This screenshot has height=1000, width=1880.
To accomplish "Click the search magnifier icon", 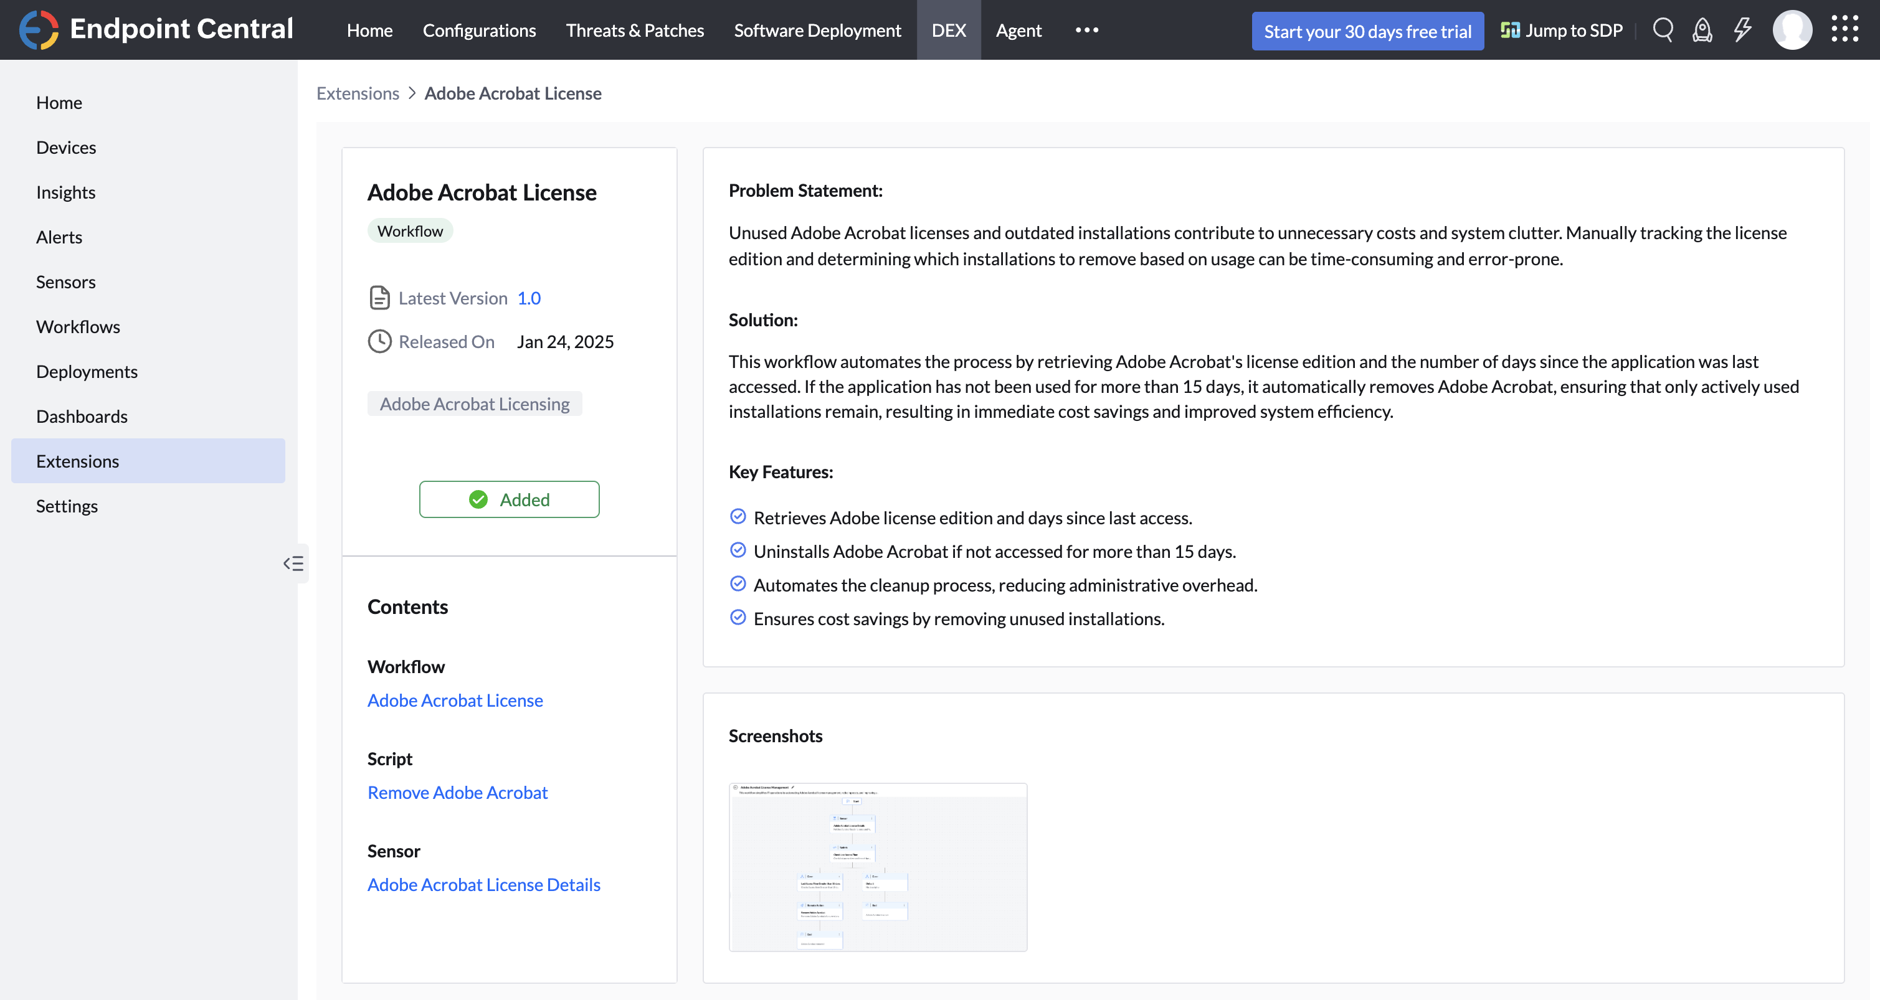I will [x=1663, y=30].
